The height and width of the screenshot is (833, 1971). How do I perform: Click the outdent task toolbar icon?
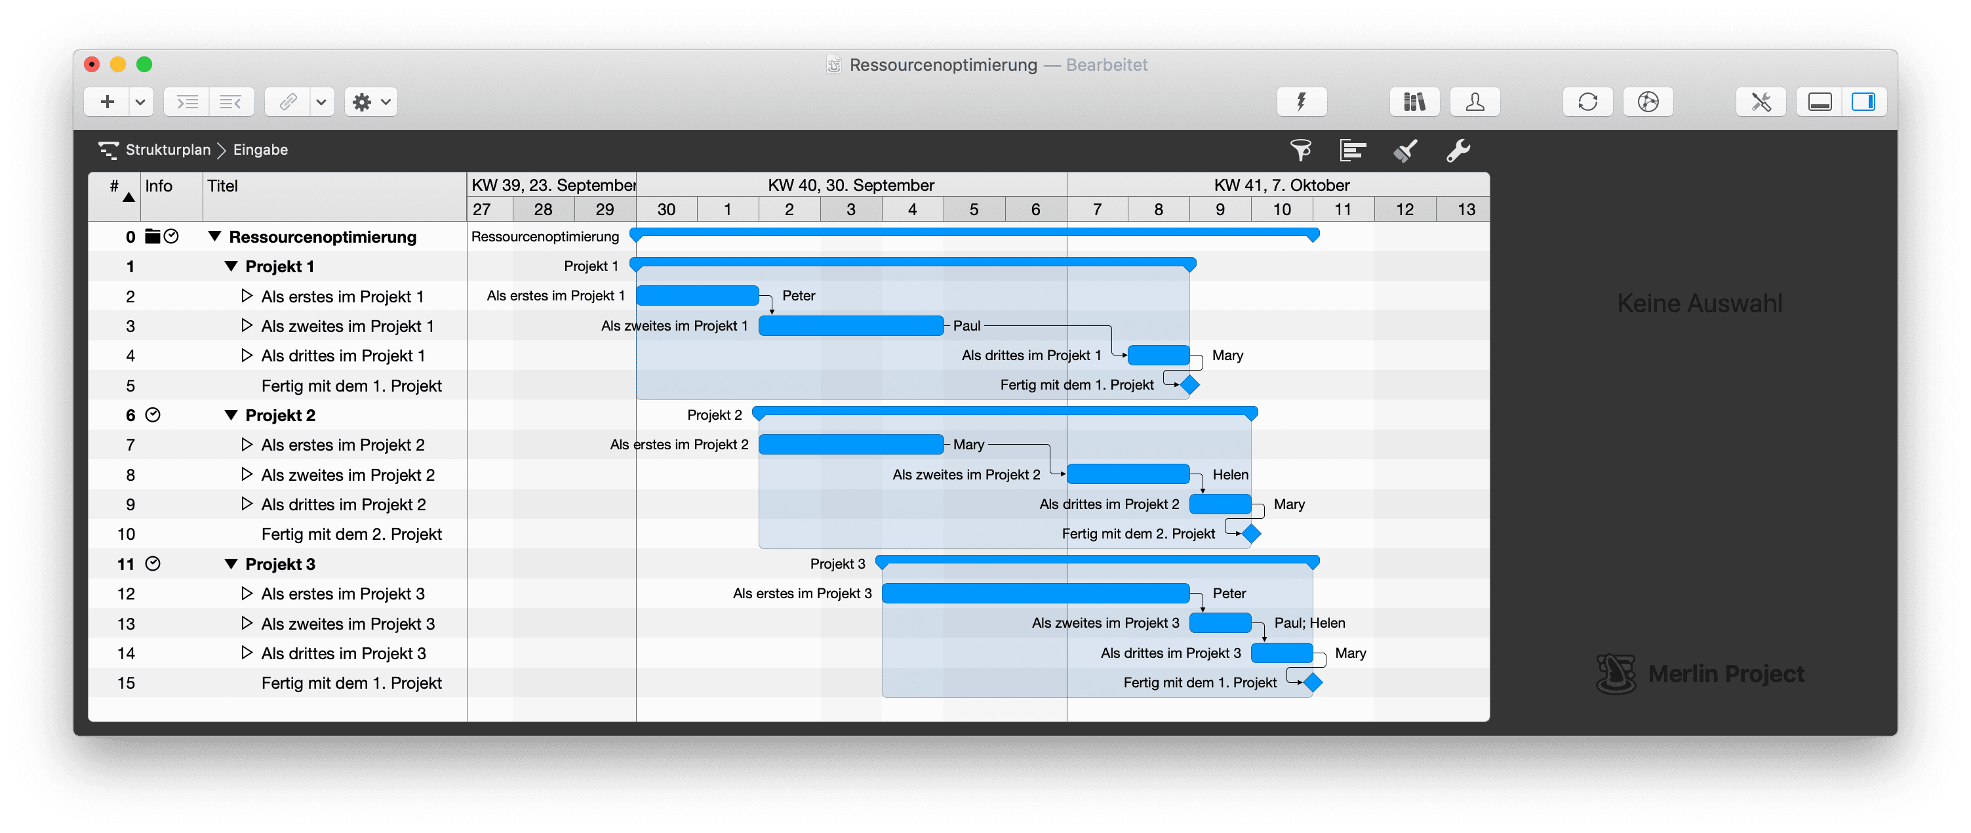point(230,102)
